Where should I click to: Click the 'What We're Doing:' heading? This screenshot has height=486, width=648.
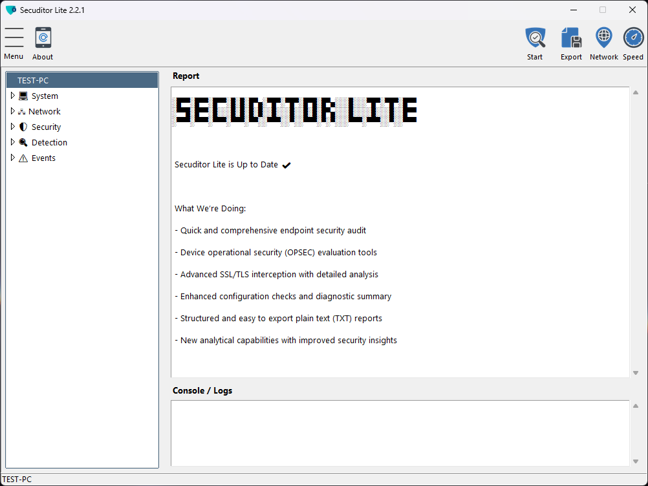tap(210, 209)
